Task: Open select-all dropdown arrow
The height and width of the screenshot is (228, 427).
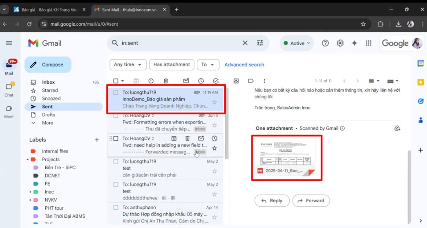Action: [123, 81]
